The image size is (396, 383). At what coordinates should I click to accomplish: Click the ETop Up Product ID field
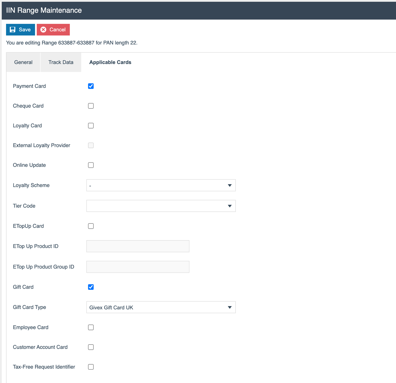(137, 246)
